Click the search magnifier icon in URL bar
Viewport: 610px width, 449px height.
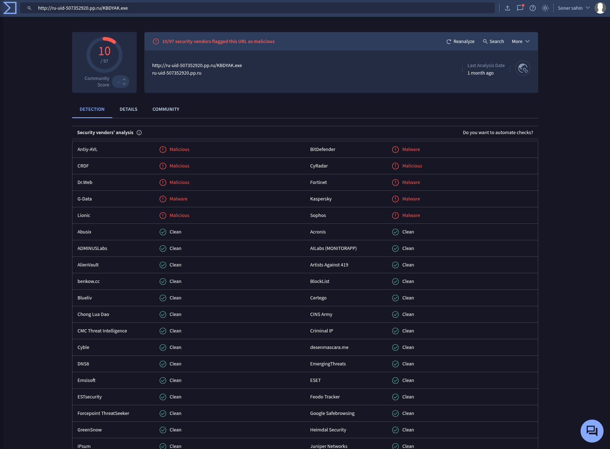[29, 8]
